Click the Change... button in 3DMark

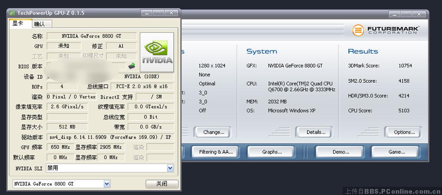click(212, 132)
